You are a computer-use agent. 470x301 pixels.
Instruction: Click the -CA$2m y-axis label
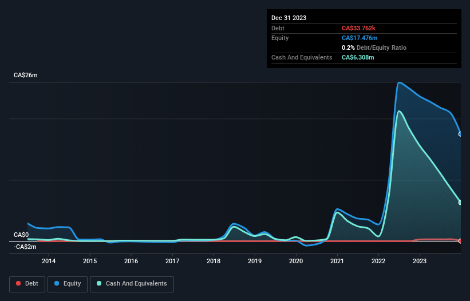[25, 247]
